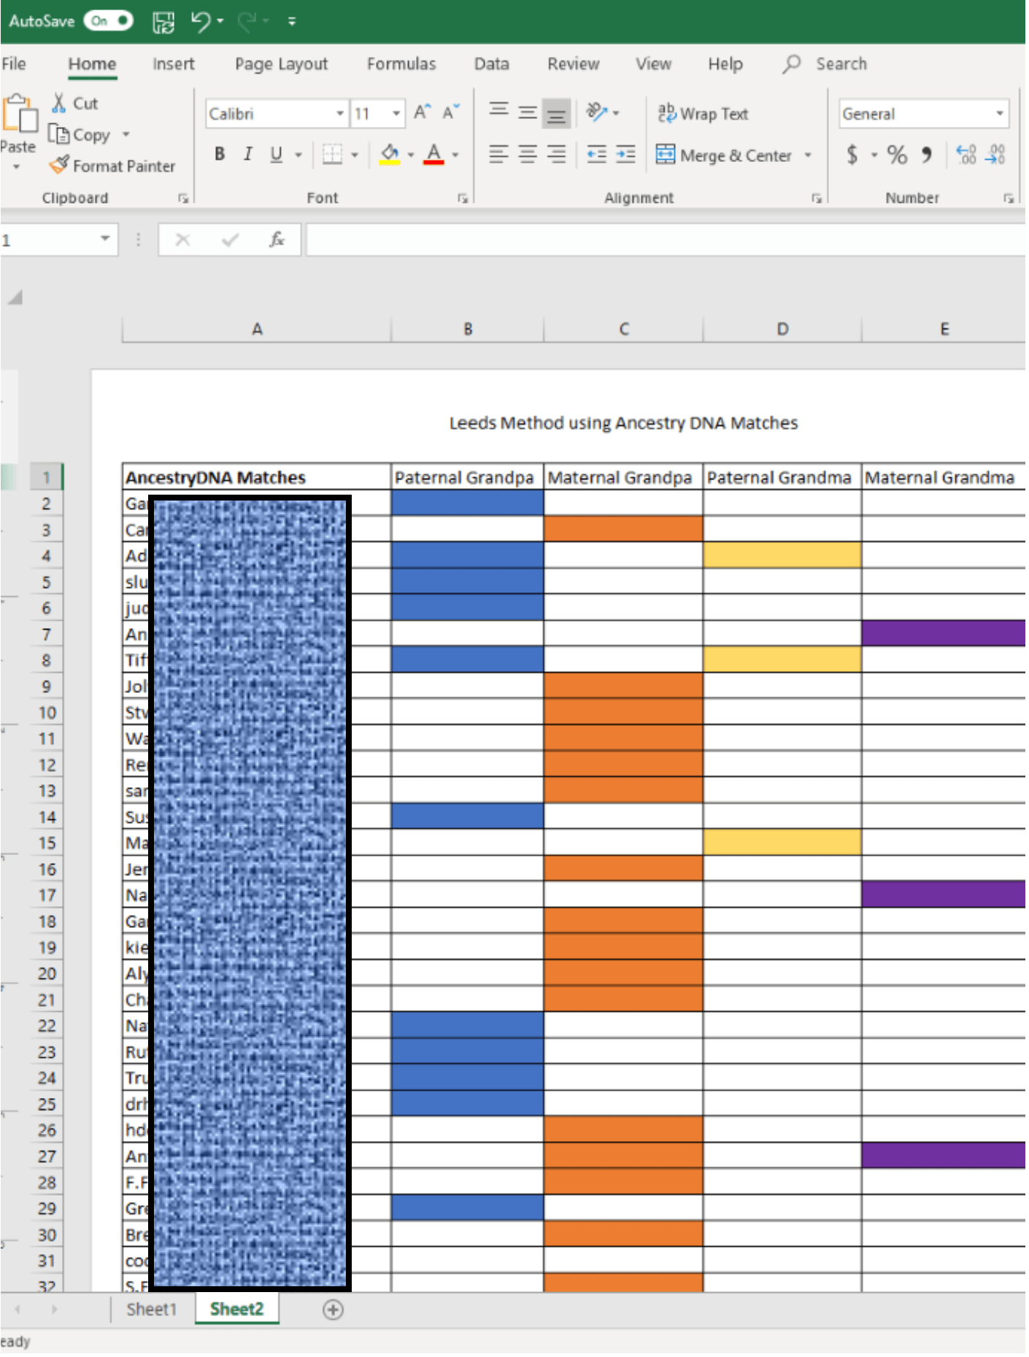The height and width of the screenshot is (1357, 1029).
Task: Bottom align the cell contents
Action: pos(556,114)
